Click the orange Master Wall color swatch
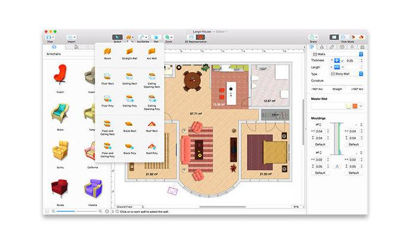Viewport: 404px width, 243px height. point(355,106)
